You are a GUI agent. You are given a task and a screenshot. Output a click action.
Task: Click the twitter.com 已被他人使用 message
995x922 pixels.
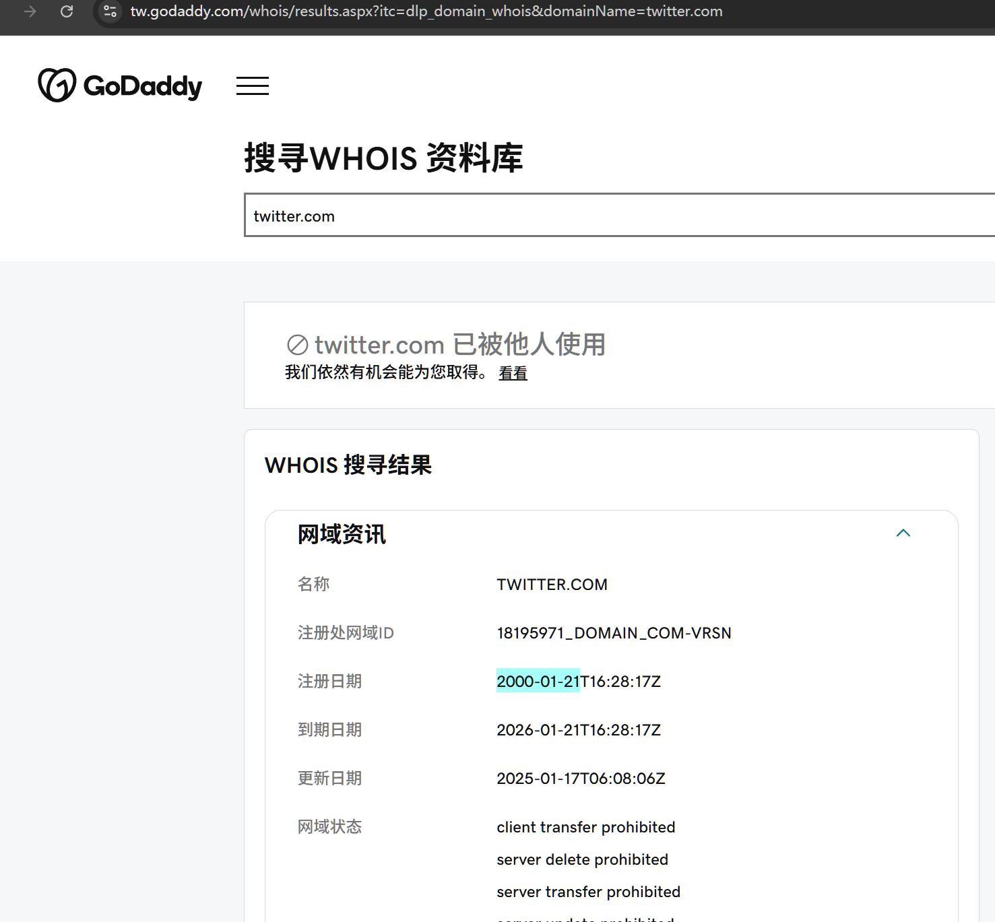(x=460, y=345)
